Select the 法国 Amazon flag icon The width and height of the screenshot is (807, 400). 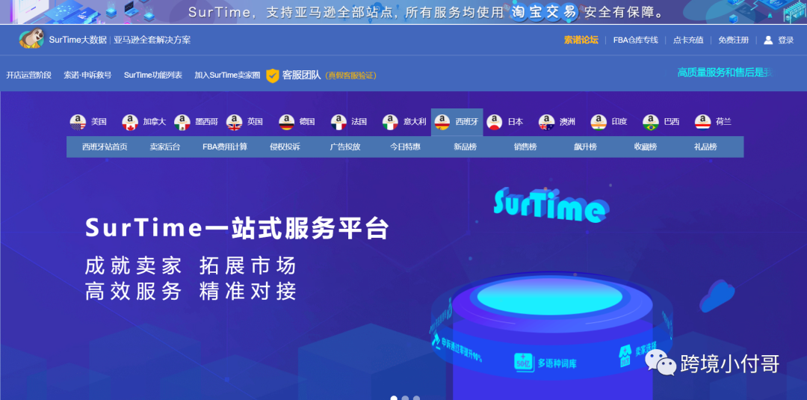pyautogui.click(x=338, y=122)
